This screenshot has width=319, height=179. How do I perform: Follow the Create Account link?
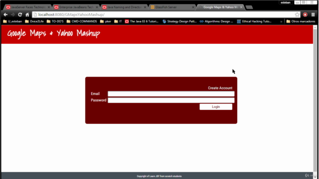(x=220, y=88)
